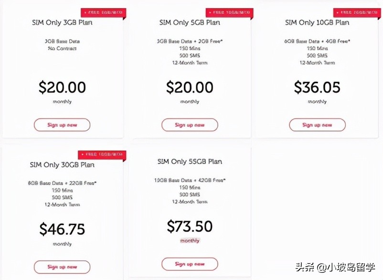Click the No Contract text in 3GB plan
This screenshot has height=280, width=383.
pos(62,48)
